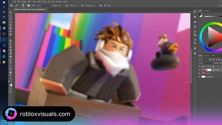The image size is (222, 125).
Task: Open the Filter menu
Action: tap(44, 1)
